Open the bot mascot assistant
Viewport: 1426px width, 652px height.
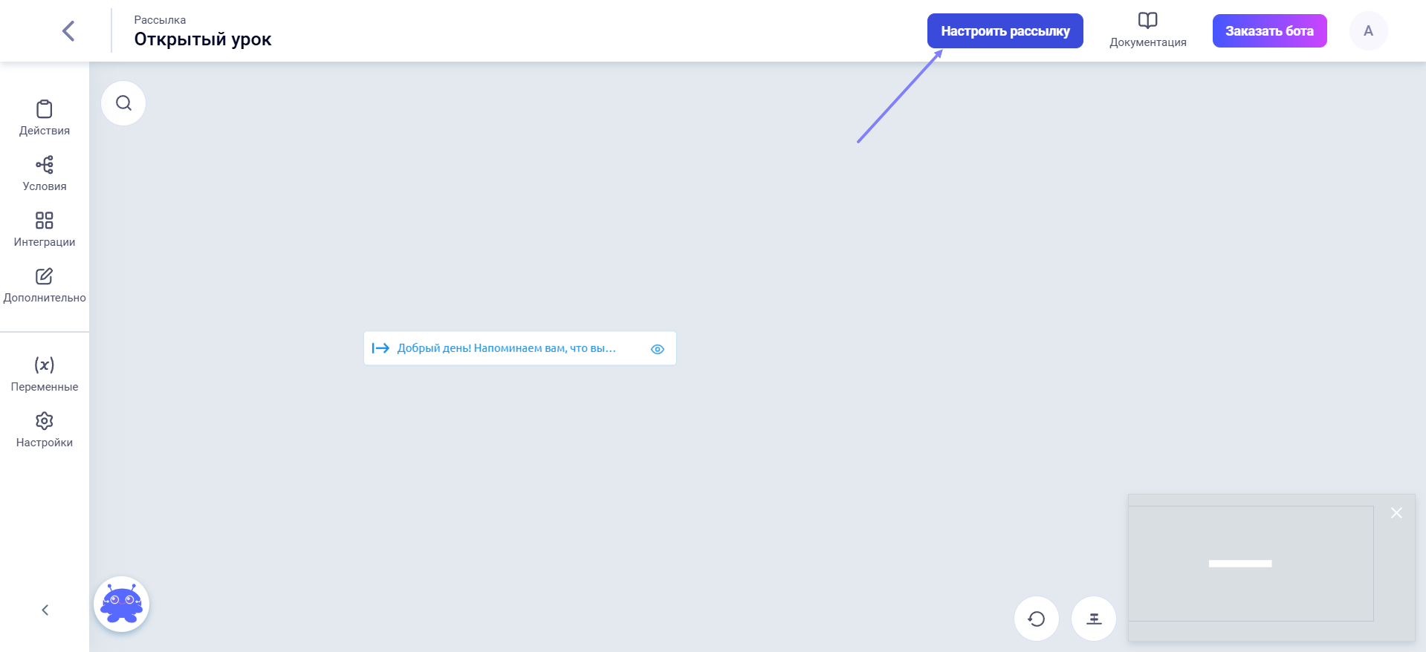point(121,604)
